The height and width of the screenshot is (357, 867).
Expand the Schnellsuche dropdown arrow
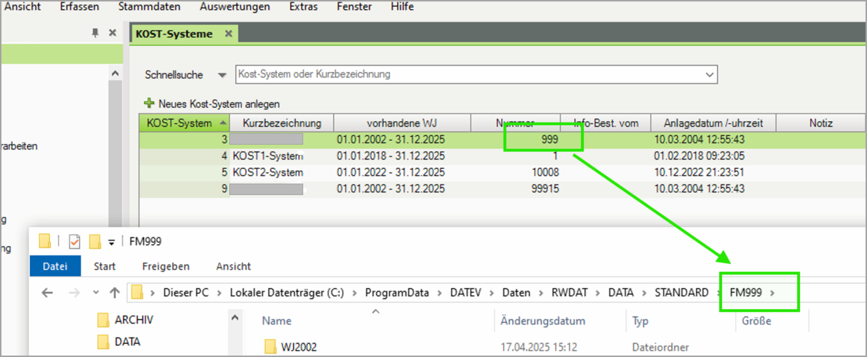(222, 75)
